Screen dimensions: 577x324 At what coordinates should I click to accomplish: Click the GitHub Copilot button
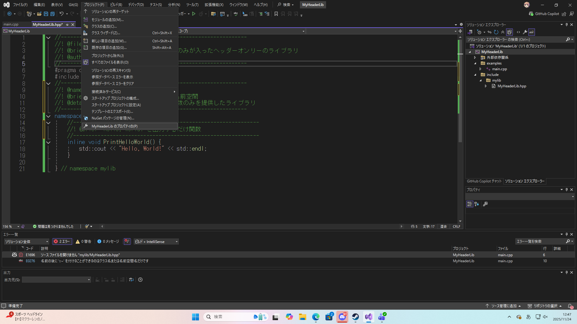pyautogui.click(x=544, y=14)
